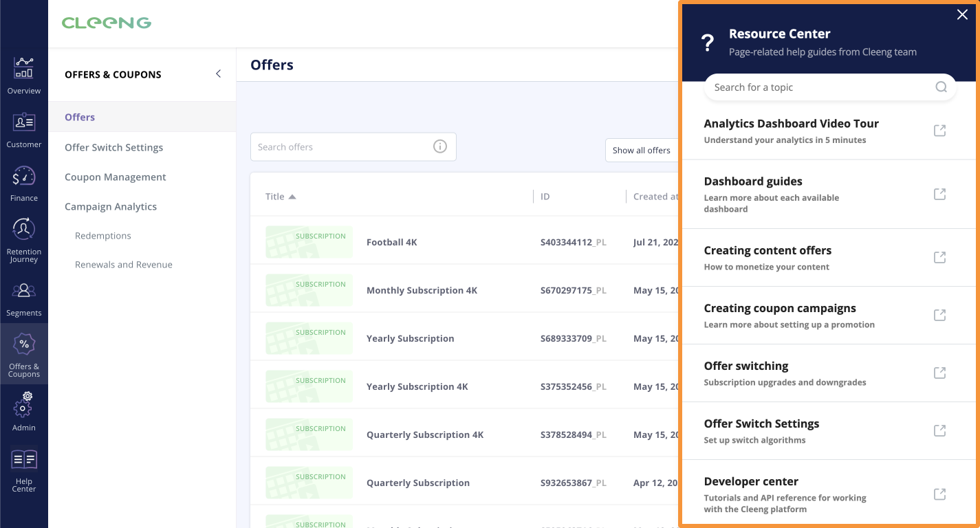Open the Football 4K offer

tap(392, 242)
